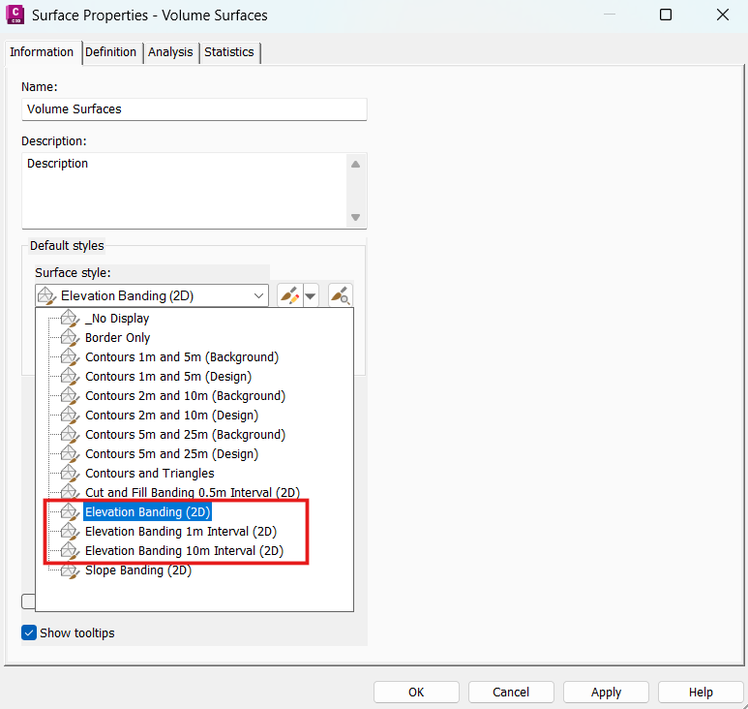Viewport: 748px width, 709px height.
Task: Pick Cut and Fill Banding 0.5m Interval
Action: pos(192,493)
